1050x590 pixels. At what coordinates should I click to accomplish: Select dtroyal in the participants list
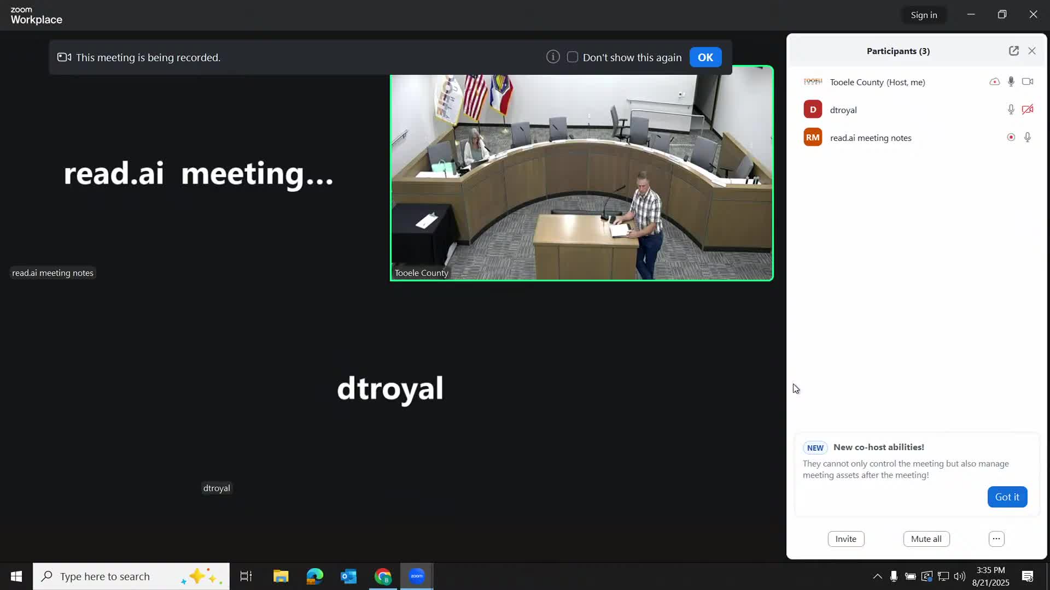click(843, 110)
